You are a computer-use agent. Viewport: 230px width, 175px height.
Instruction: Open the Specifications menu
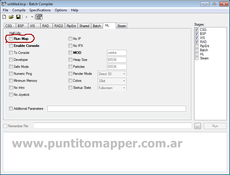[x=40, y=10]
